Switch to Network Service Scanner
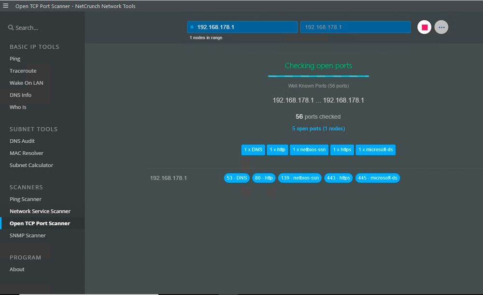The height and width of the screenshot is (295, 483). [40, 211]
